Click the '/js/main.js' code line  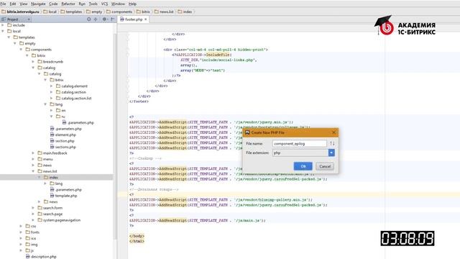197,221
